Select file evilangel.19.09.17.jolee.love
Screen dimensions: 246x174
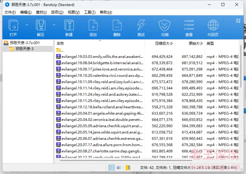coord(100,69)
